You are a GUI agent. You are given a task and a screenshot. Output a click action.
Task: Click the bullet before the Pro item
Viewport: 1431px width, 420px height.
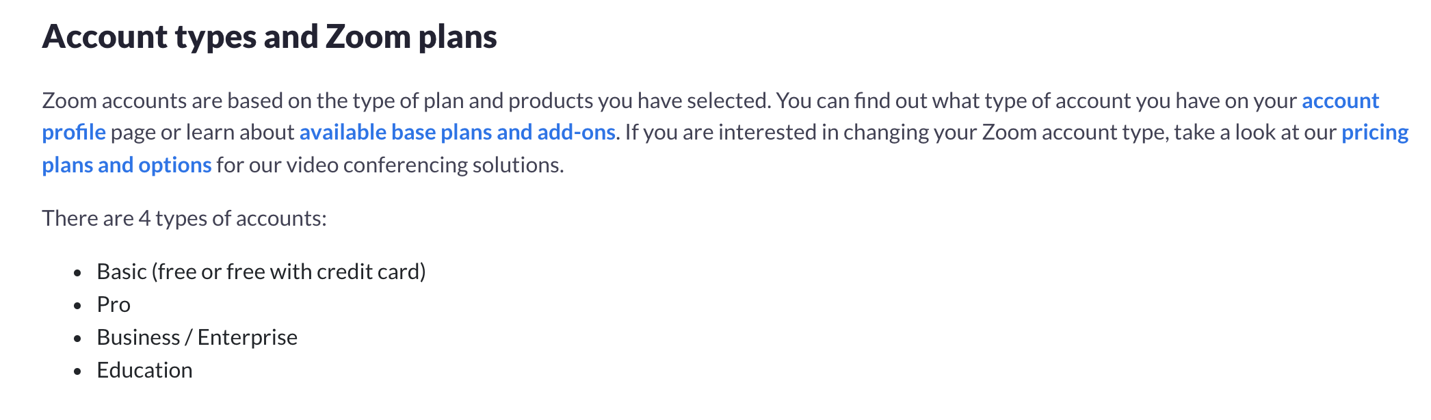(78, 306)
